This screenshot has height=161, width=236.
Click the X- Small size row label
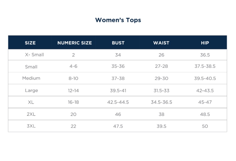pyautogui.click(x=34, y=55)
